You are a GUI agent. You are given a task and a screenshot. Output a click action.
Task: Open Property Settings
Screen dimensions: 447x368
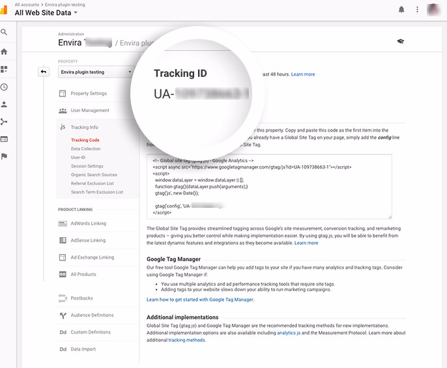[x=89, y=94]
